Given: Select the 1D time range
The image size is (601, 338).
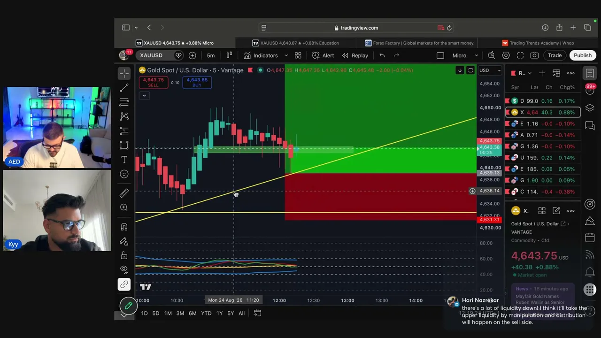Looking at the screenshot, I should pos(144,313).
